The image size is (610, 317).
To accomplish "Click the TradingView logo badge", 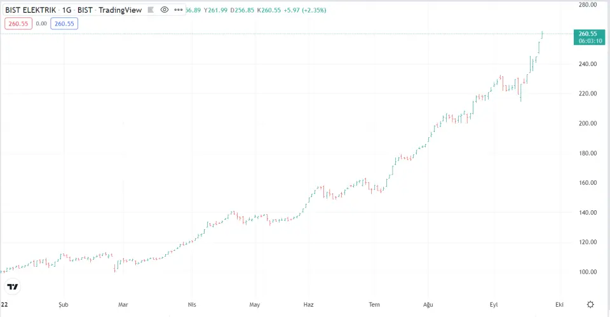I will [x=12, y=287].
